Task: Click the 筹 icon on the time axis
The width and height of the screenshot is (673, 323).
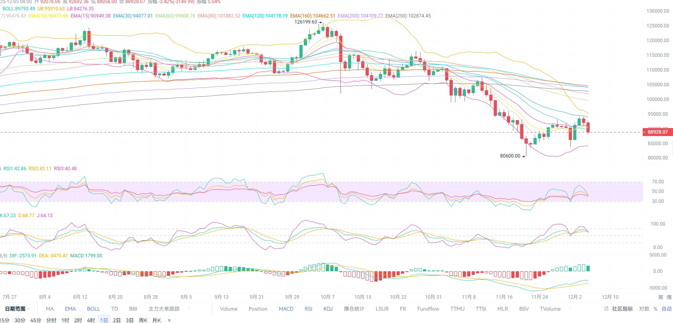Action: click(661, 297)
